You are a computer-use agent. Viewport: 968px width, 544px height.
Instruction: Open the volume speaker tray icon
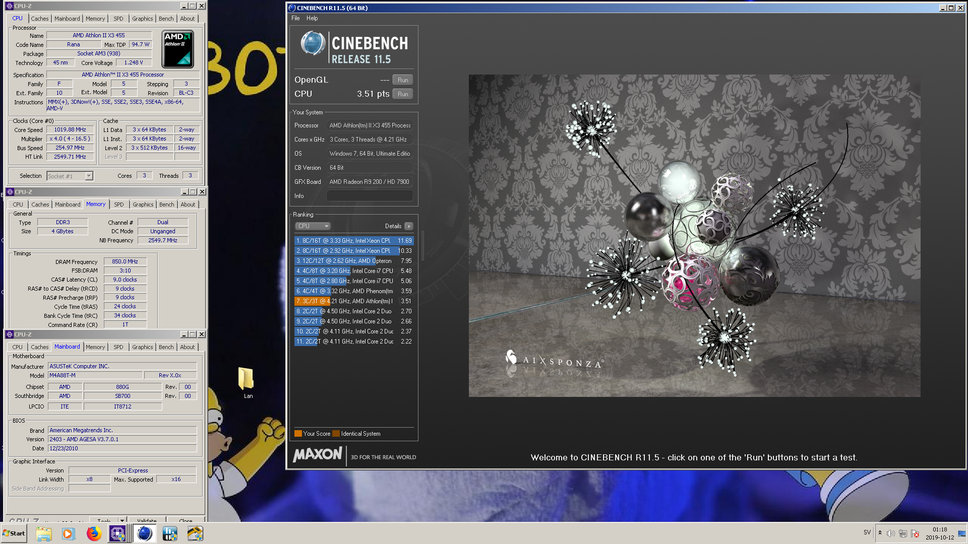[891, 533]
